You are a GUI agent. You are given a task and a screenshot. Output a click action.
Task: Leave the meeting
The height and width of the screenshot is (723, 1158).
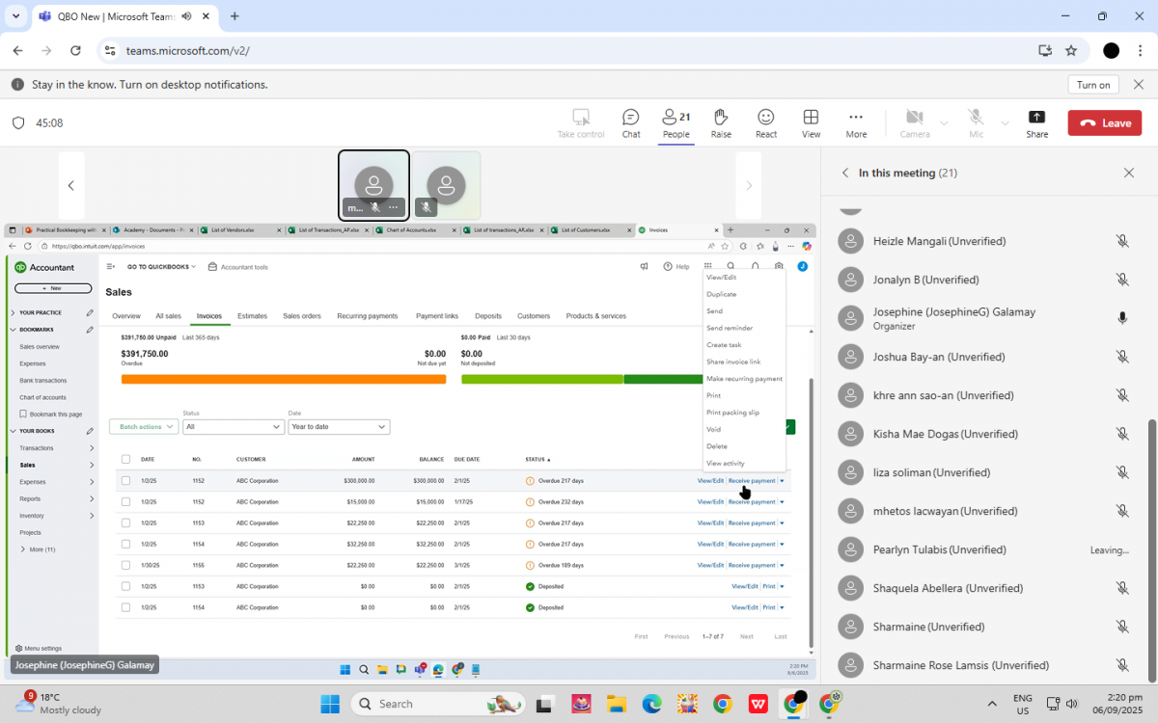[x=1104, y=122]
